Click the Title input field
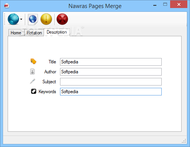190x147 pixels. (111, 62)
